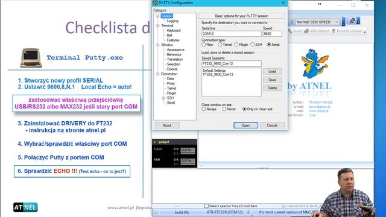This screenshot has width=386, height=217.
Task: Open the toolbar overflow arrow after Build & Upload
Action: [365, 31]
